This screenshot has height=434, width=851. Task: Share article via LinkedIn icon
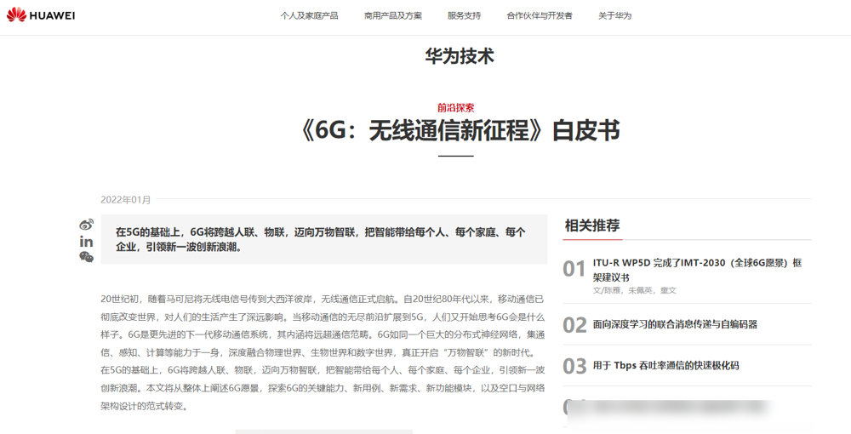[86, 242]
